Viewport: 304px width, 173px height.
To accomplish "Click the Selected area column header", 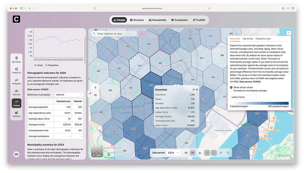I will tap(63, 101).
